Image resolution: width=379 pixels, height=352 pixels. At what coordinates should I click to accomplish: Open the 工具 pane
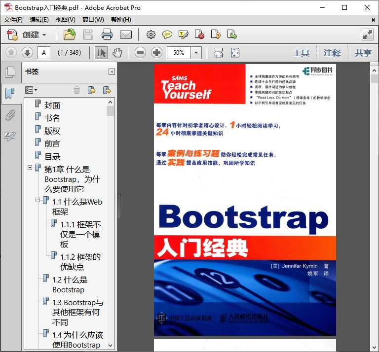coord(301,53)
